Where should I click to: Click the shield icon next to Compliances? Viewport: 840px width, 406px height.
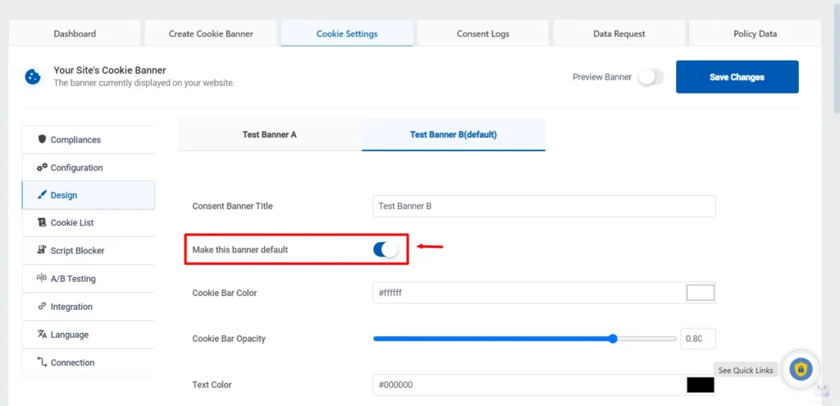42,139
